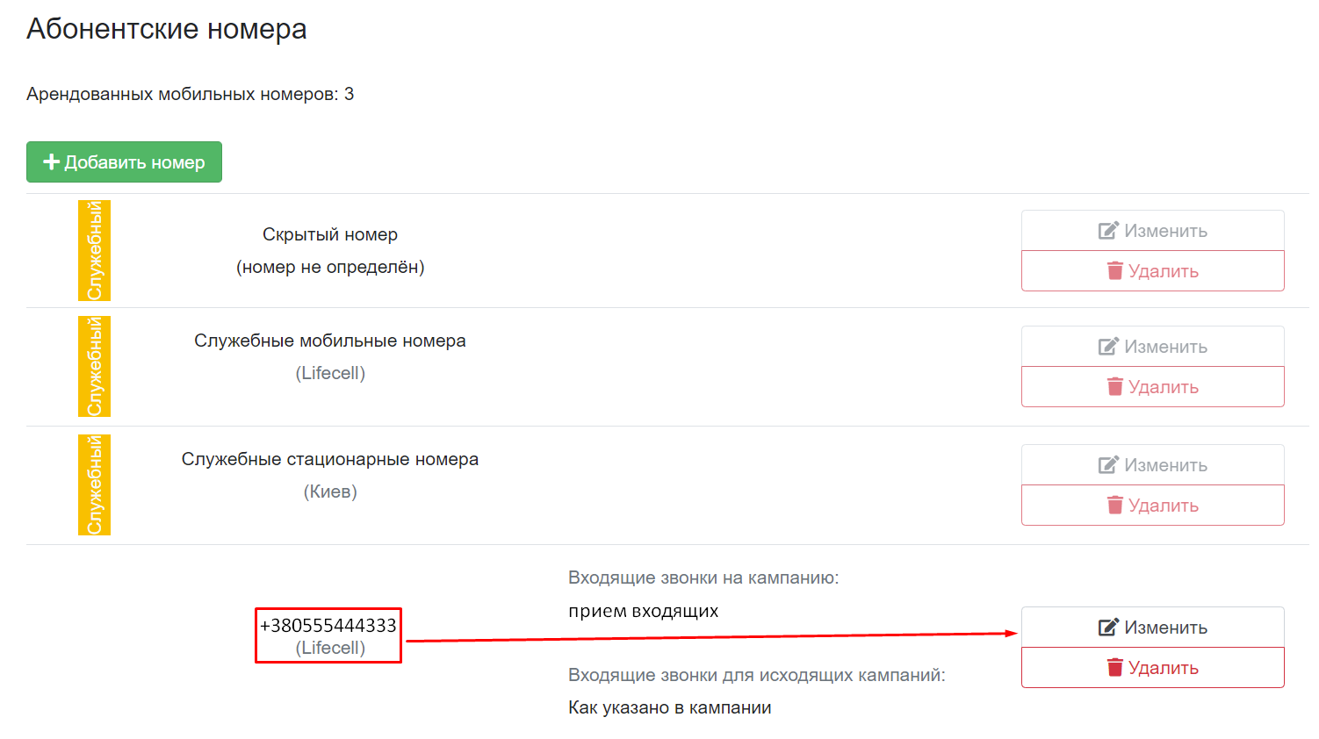Click pencil edit icon for Киев landline row
Image resolution: width=1319 pixels, height=739 pixels.
pos(1108,465)
